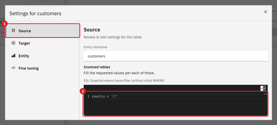Click the Settings for customers title

[x=35, y=13]
